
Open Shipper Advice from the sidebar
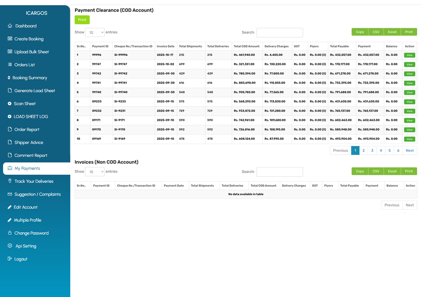[29, 142]
